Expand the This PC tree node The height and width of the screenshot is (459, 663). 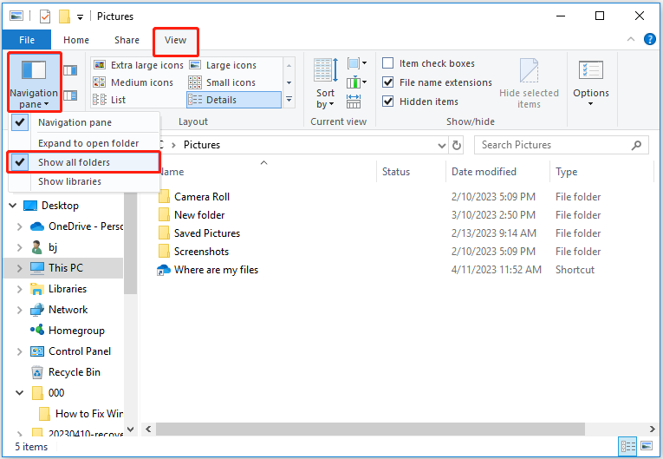(19, 268)
